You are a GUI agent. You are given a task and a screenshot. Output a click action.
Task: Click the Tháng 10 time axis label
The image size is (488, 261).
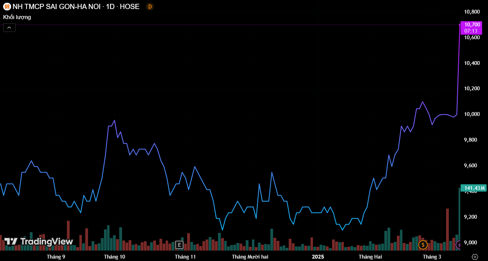[114, 257]
